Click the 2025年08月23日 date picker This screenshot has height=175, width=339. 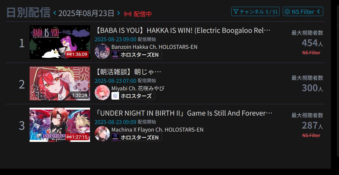pos(86,13)
